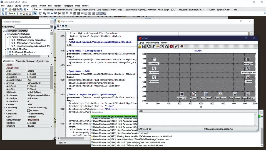
Task: Expand the Anchors property
Action: tap(4, 83)
